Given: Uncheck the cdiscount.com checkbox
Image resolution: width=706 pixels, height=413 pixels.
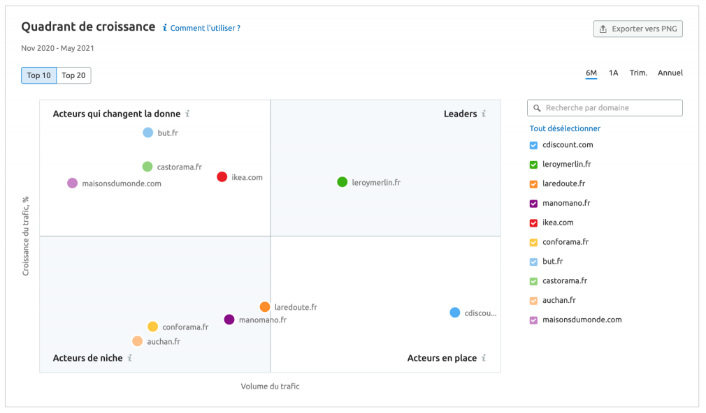Looking at the screenshot, I should tap(533, 145).
